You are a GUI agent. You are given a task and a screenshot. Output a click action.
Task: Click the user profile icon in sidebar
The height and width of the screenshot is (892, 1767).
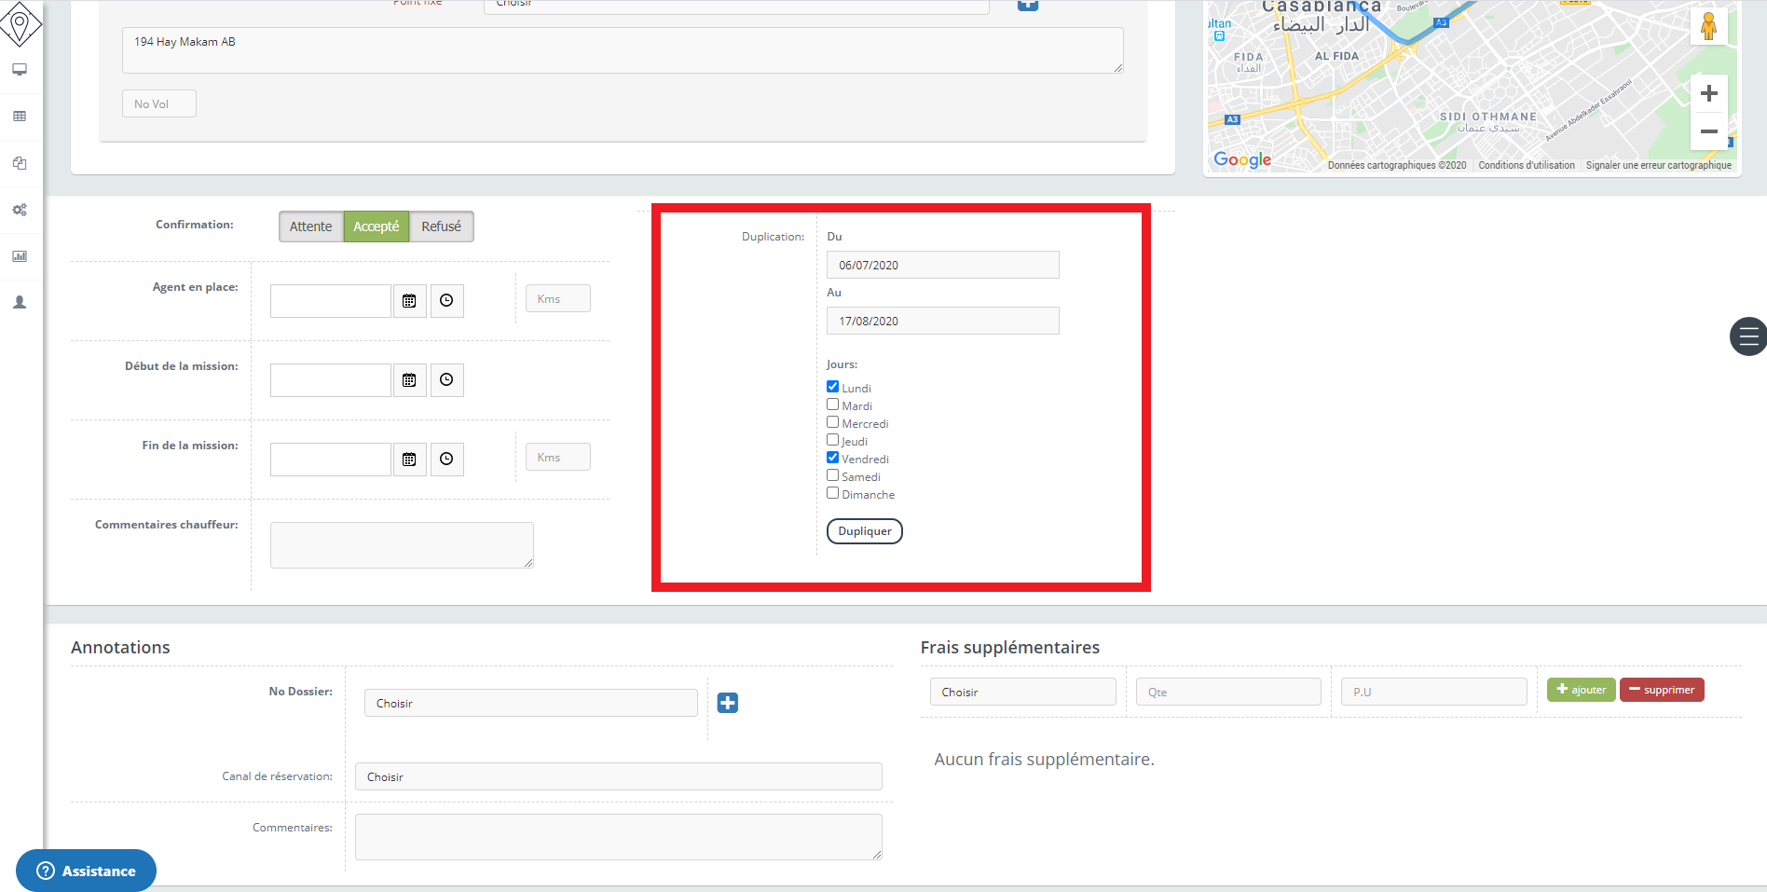(20, 303)
